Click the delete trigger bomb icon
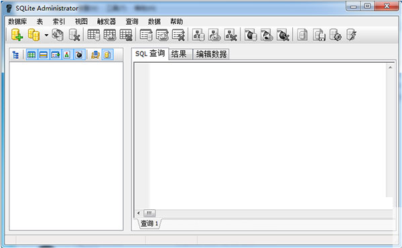The height and width of the screenshot is (248, 402). click(283, 35)
